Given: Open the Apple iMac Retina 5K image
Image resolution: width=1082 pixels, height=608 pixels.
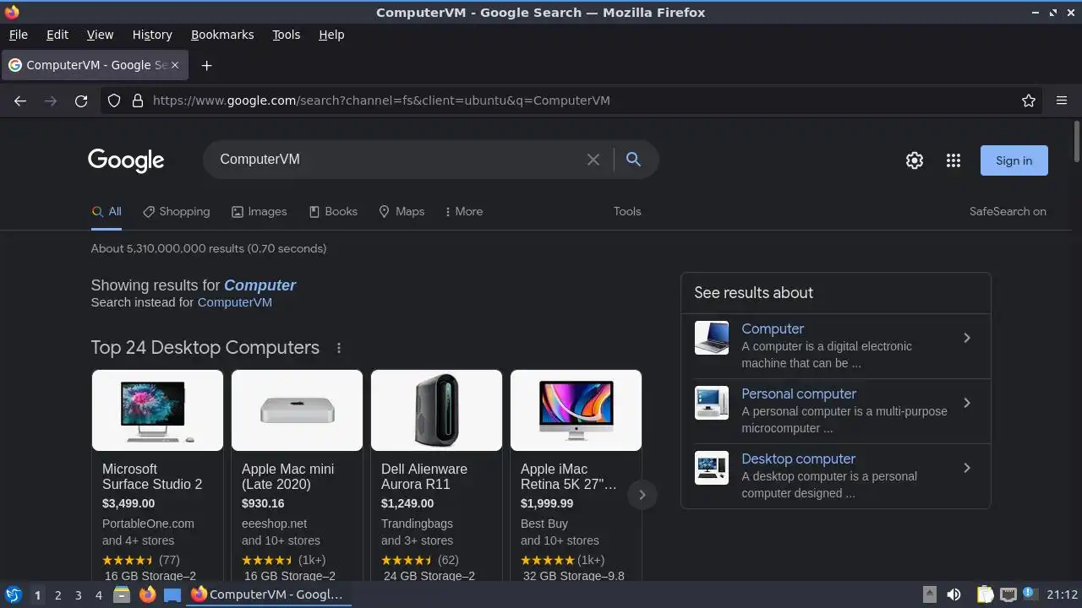Looking at the screenshot, I should (576, 410).
